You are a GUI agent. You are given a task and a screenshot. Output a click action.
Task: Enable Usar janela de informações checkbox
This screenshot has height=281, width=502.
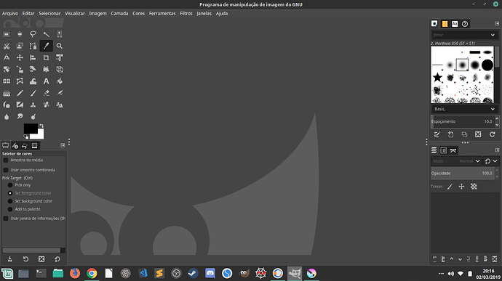[x=6, y=219]
